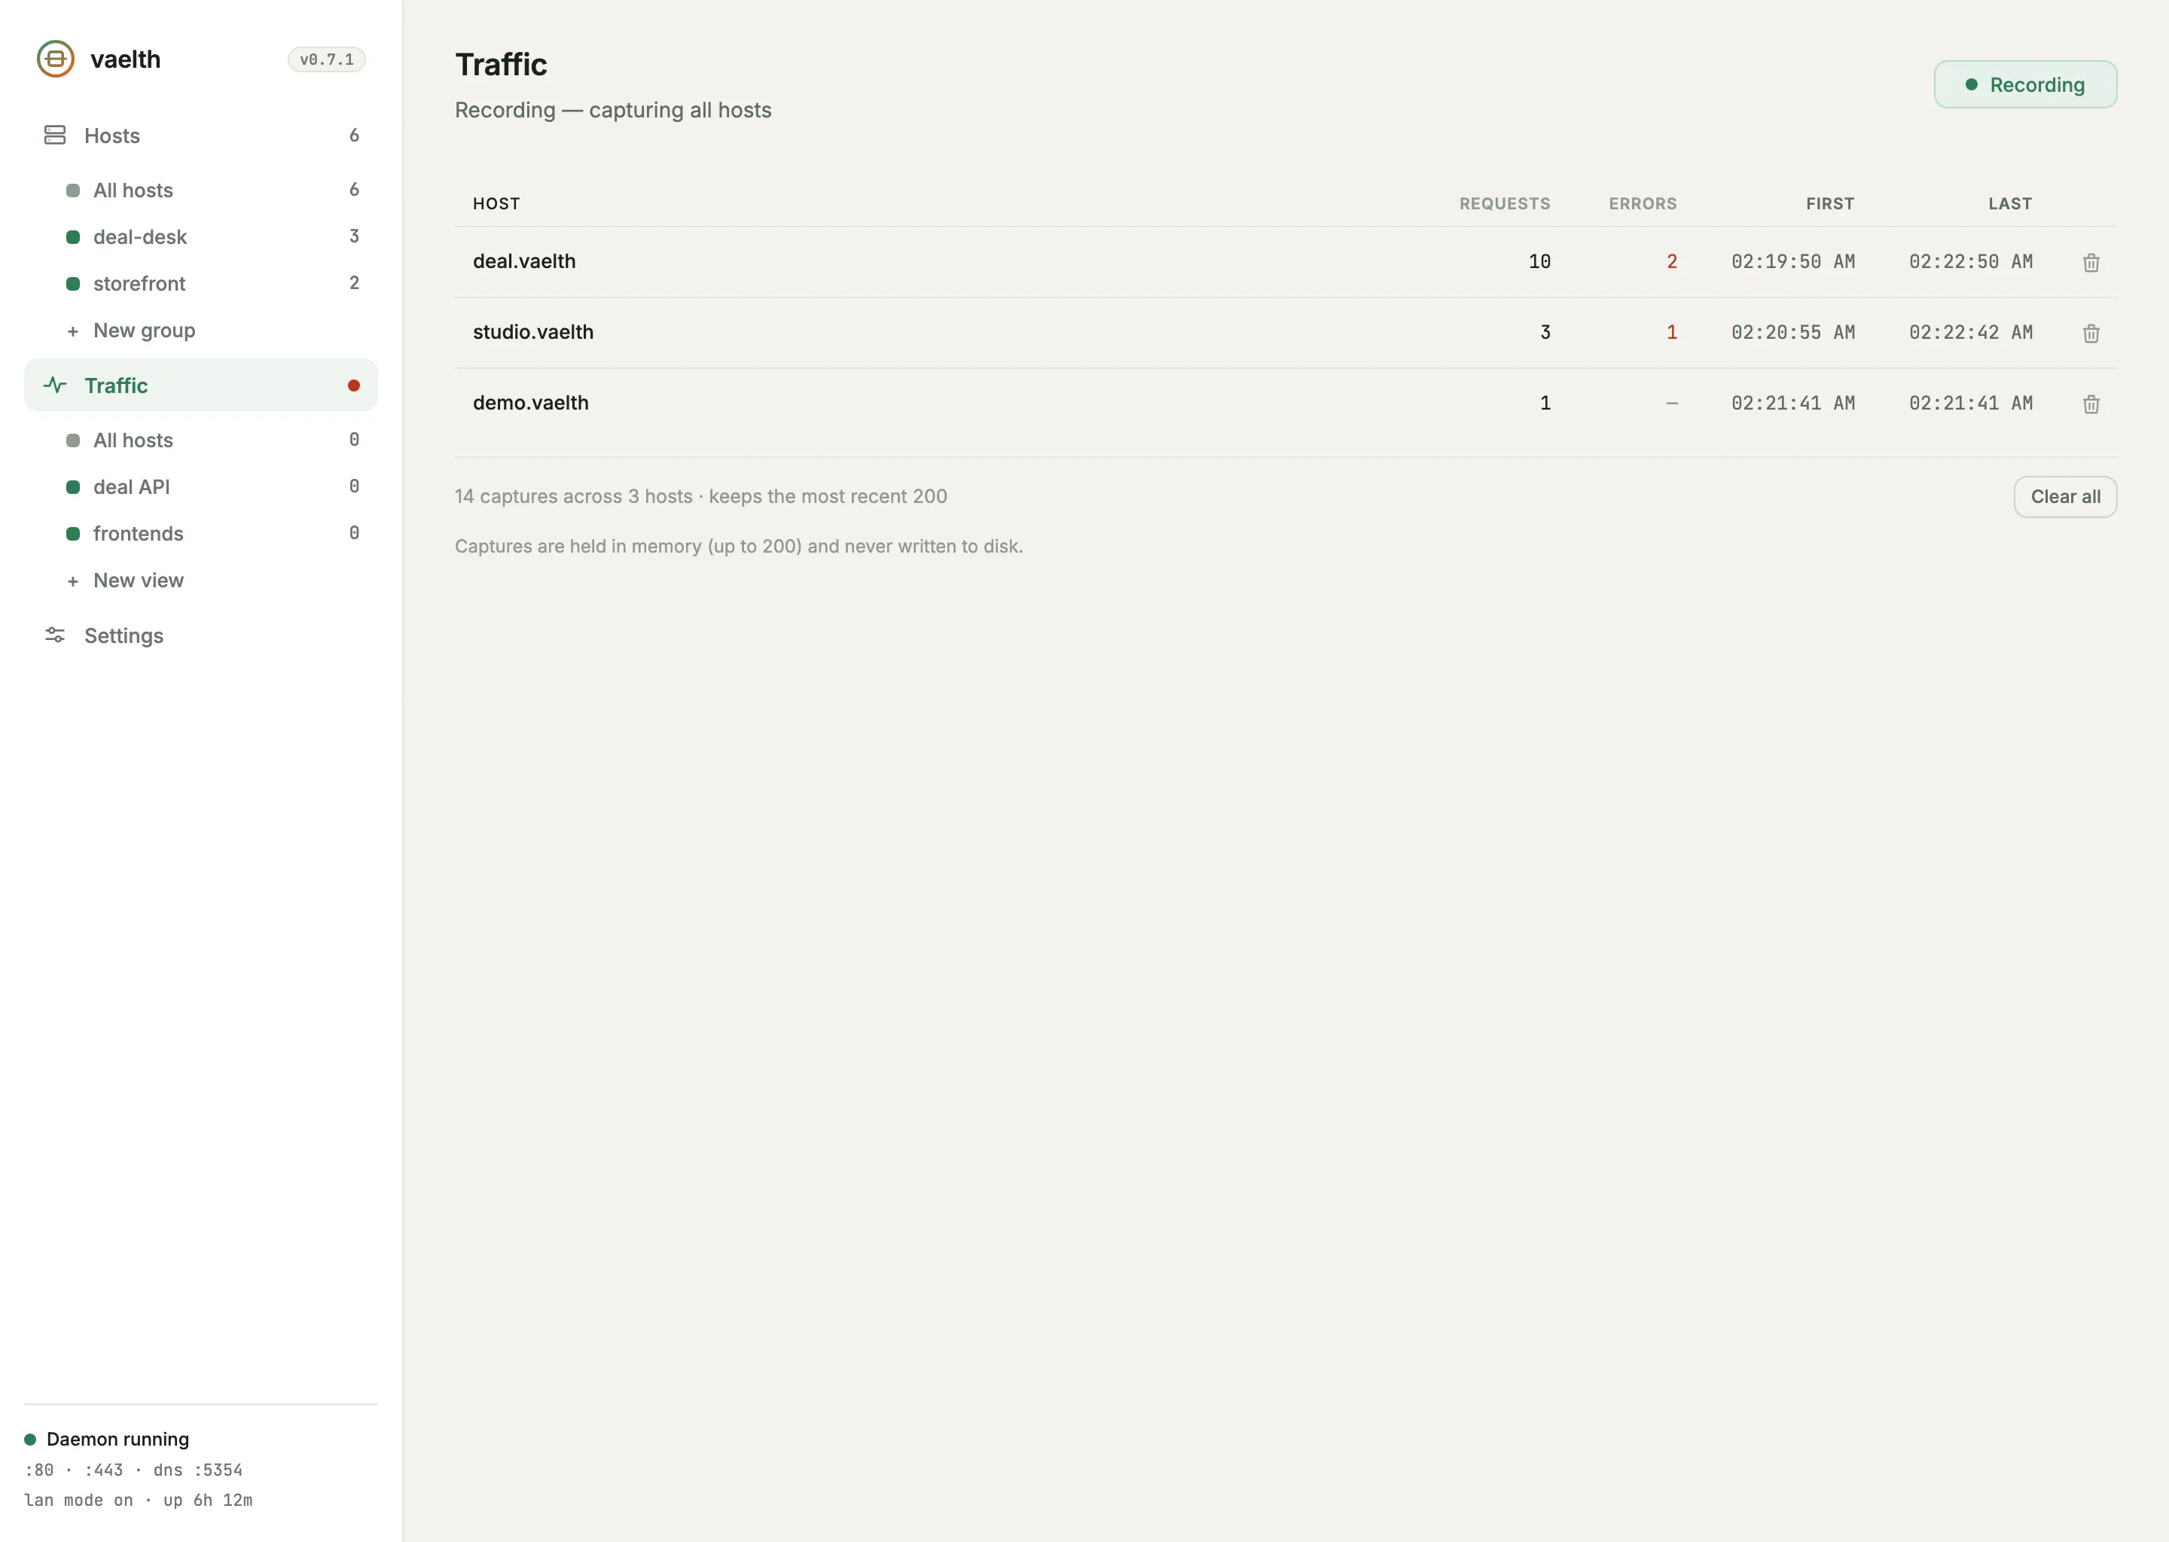Click the Clear all button
This screenshot has width=2169, height=1542.
click(2064, 497)
